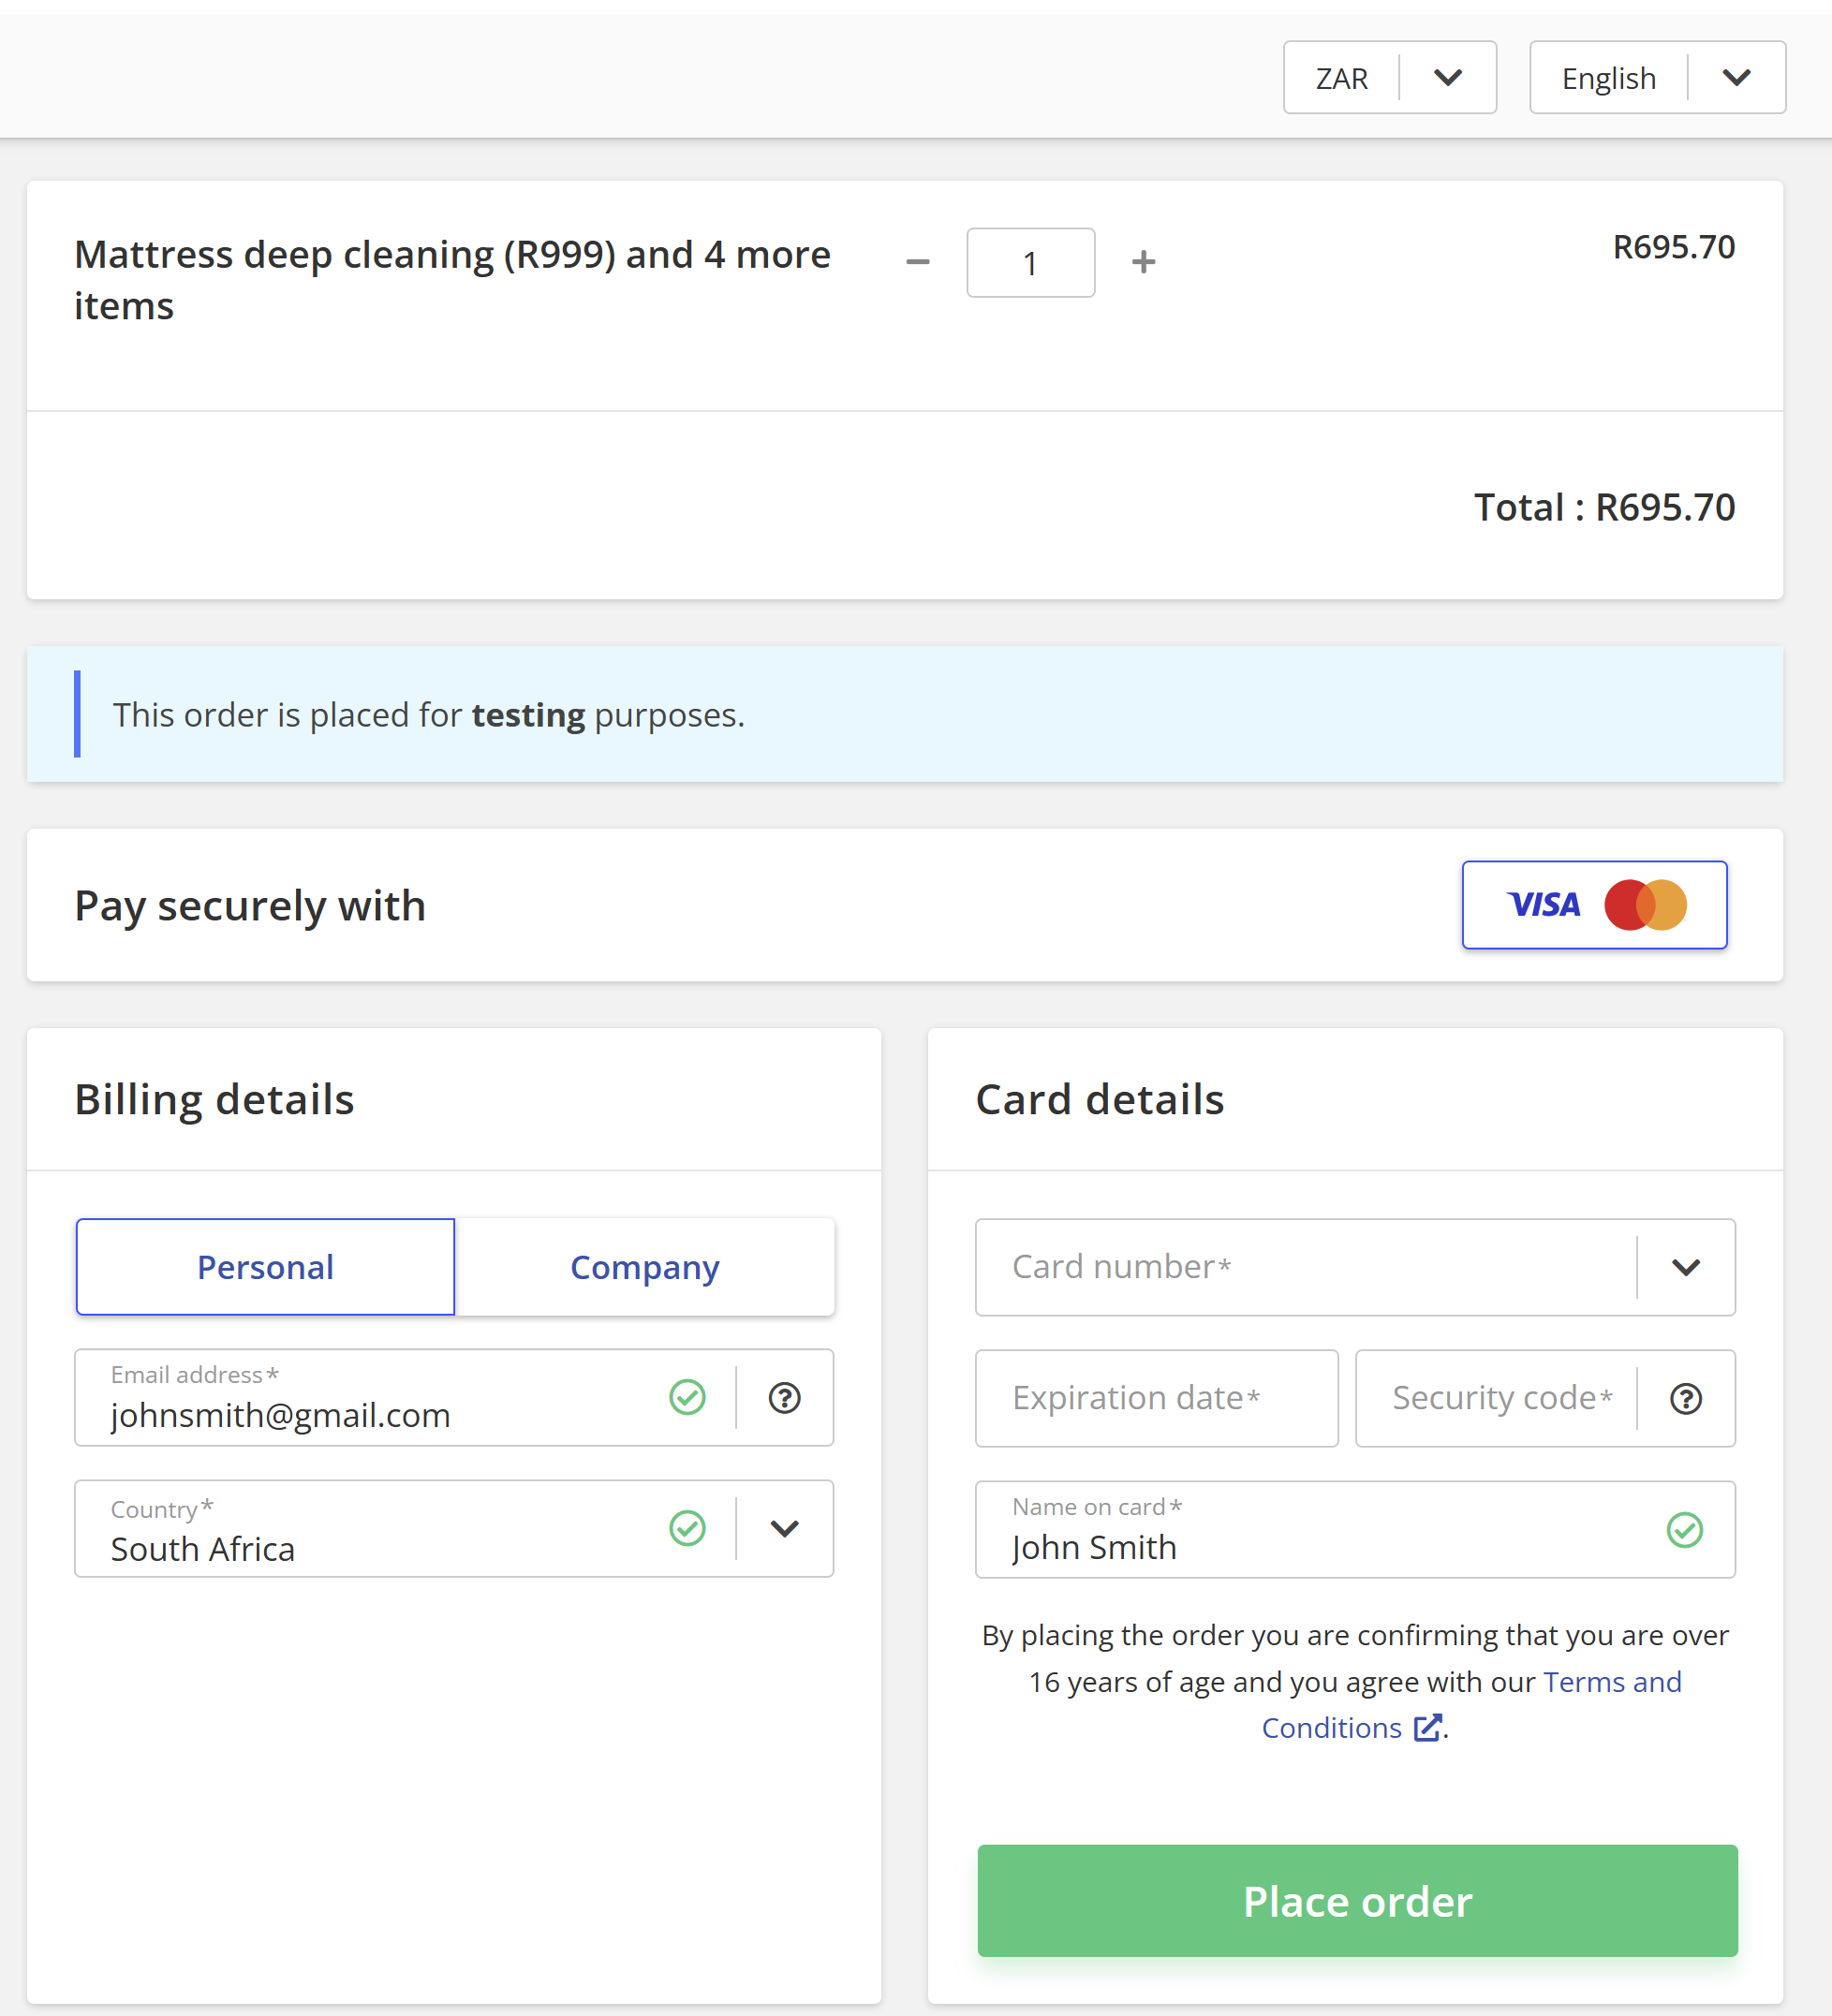Screen dimensions: 1832x2016
Task: Select the Visa Mastercard payment method
Action: (x=1594, y=904)
